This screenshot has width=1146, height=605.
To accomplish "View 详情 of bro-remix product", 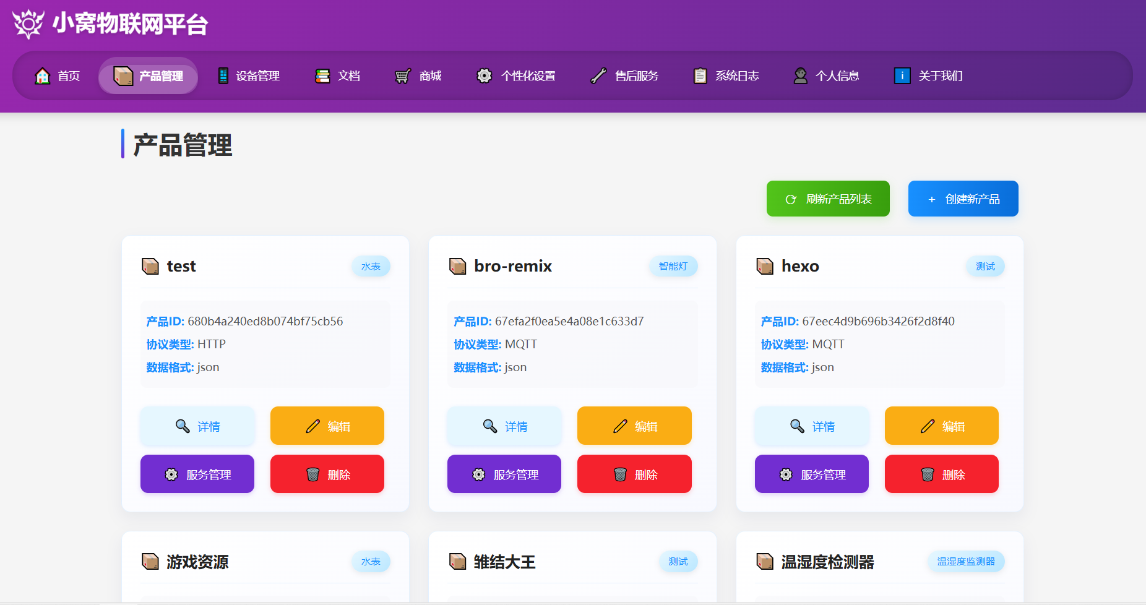I will 504,426.
